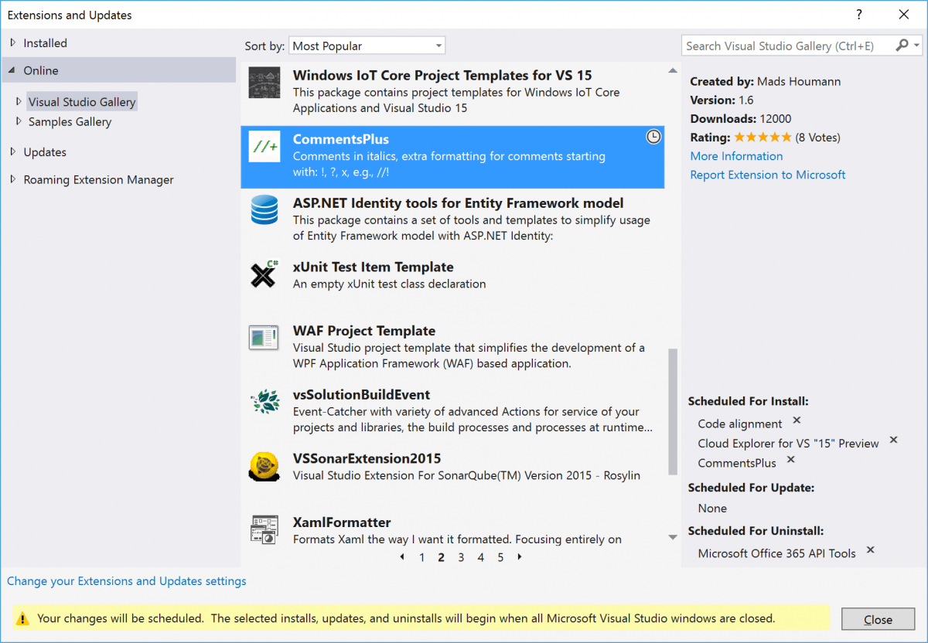Open the More Information link

coord(735,155)
